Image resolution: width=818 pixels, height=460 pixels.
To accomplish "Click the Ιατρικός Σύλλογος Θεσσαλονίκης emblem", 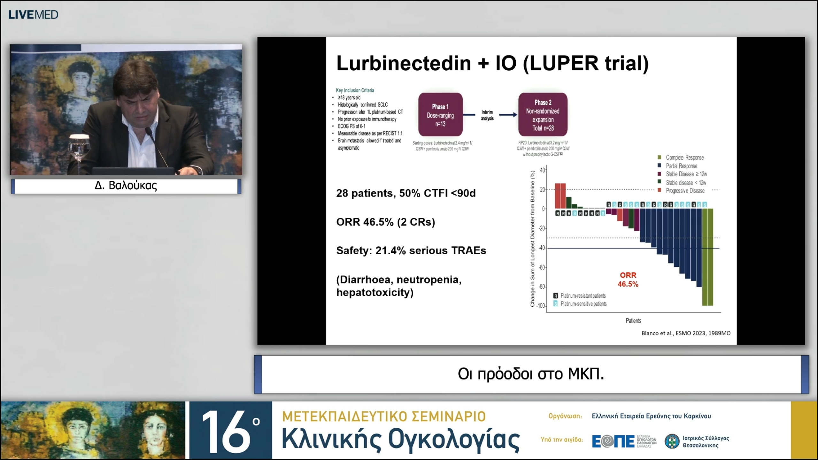I will tap(672, 441).
